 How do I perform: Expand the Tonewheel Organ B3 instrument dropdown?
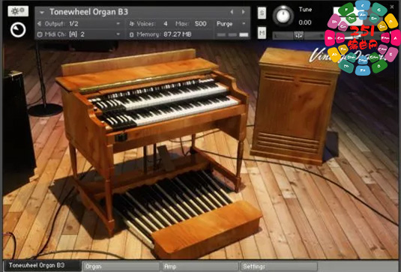click(42, 12)
